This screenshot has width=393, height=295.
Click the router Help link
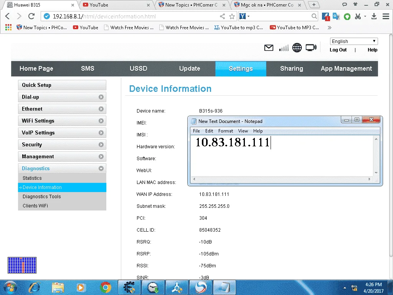pyautogui.click(x=372, y=50)
